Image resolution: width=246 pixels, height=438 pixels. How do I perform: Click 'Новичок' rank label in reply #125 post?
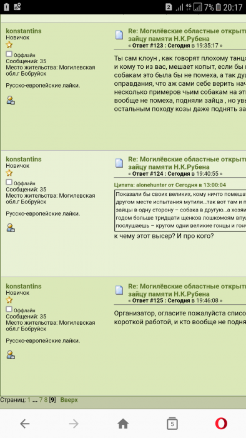coord(17,293)
